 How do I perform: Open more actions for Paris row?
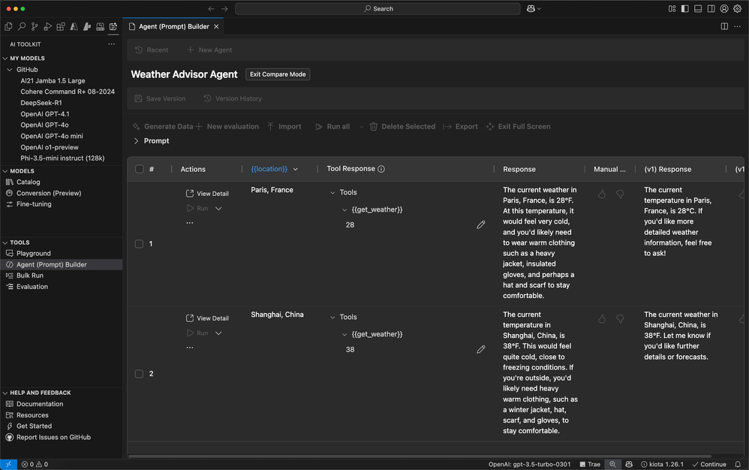point(190,222)
